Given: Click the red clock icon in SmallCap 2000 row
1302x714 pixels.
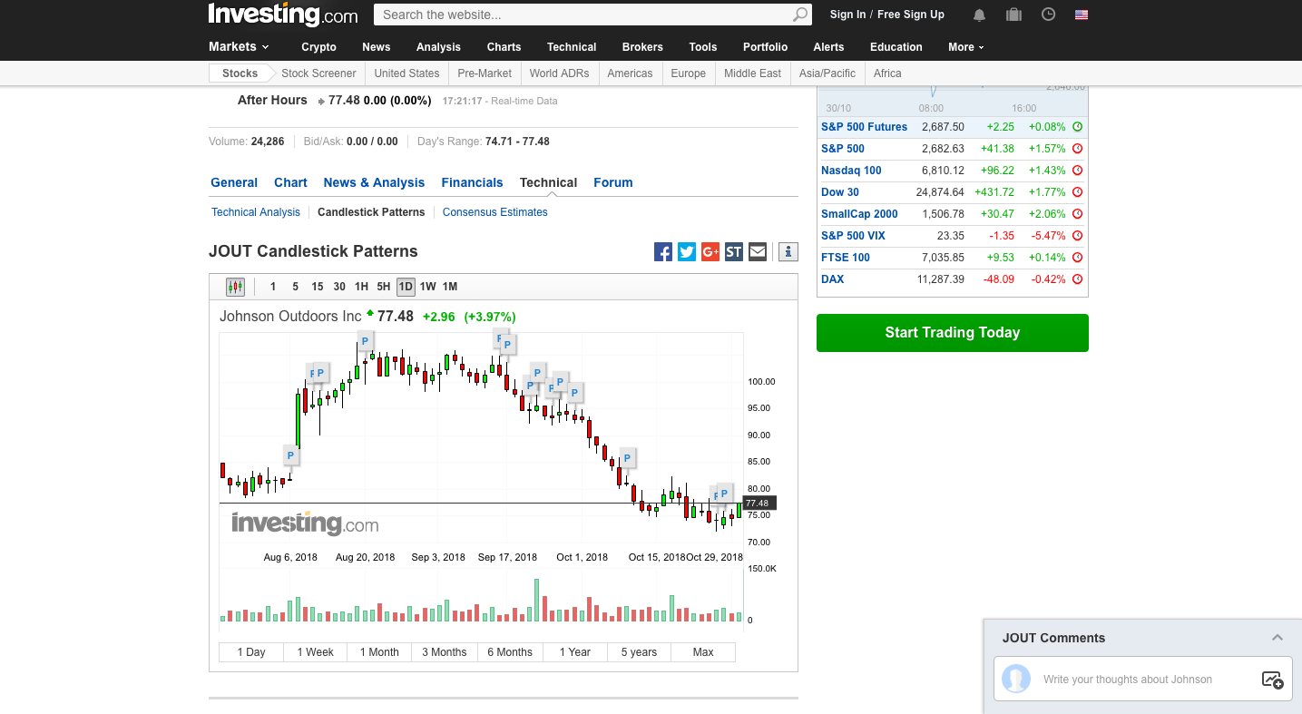Looking at the screenshot, I should (x=1078, y=214).
